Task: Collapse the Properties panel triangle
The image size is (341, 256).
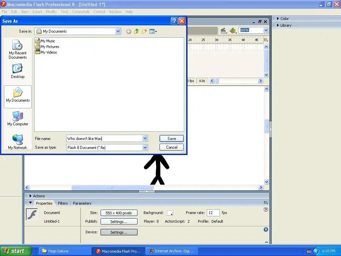Action: pos(30,203)
